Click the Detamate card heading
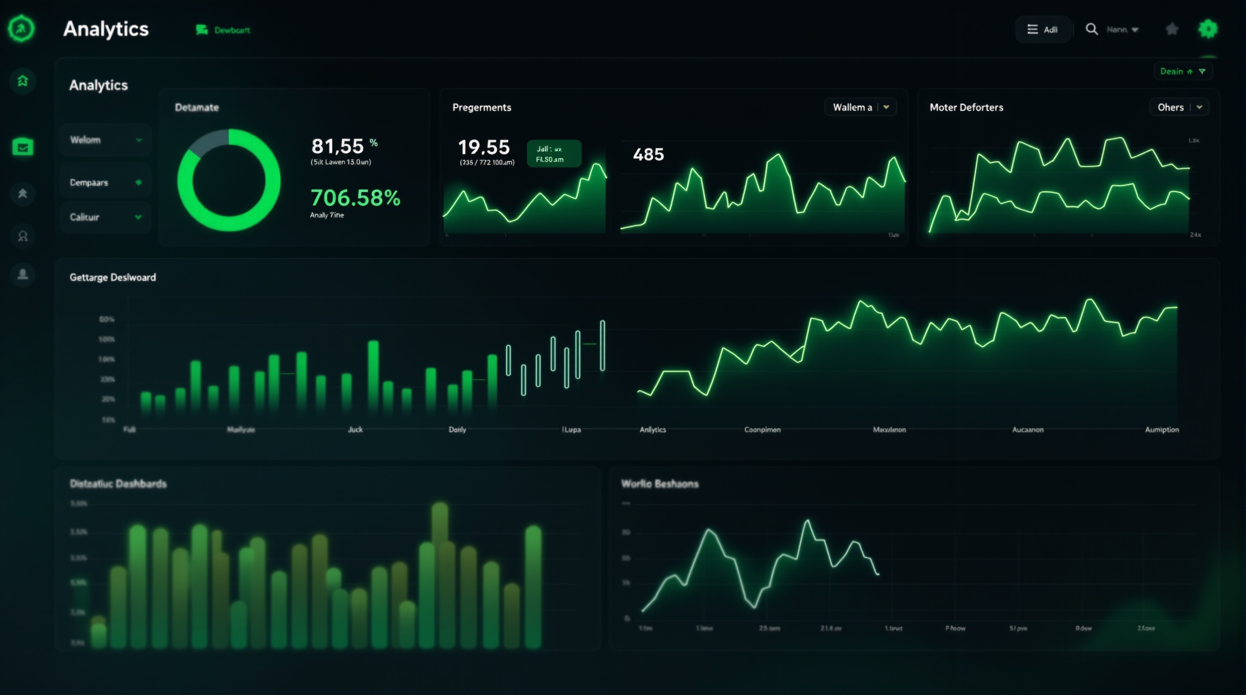The width and height of the screenshot is (1246, 695). pyautogui.click(x=197, y=107)
